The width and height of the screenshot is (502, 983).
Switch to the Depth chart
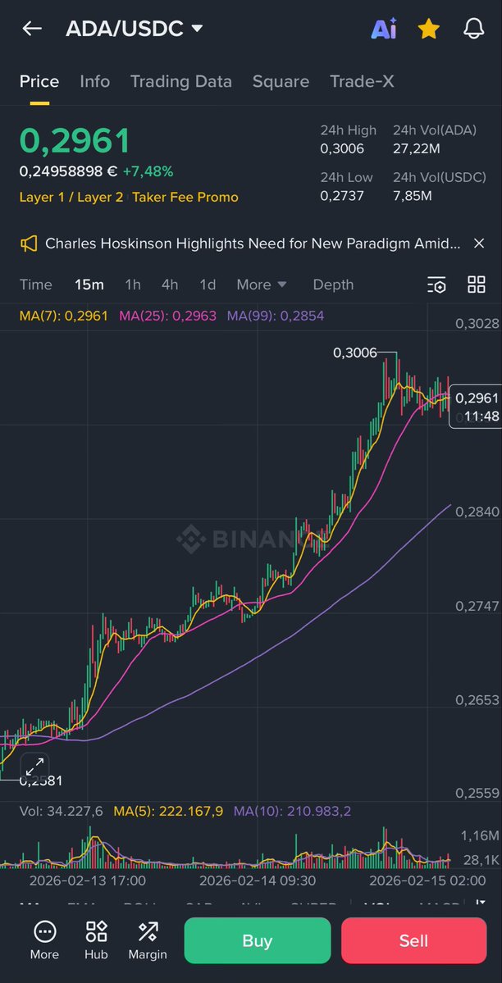pos(333,284)
